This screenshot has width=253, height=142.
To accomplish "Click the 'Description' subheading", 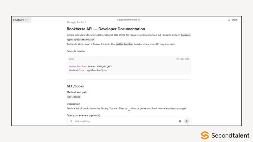I will coord(73,104).
